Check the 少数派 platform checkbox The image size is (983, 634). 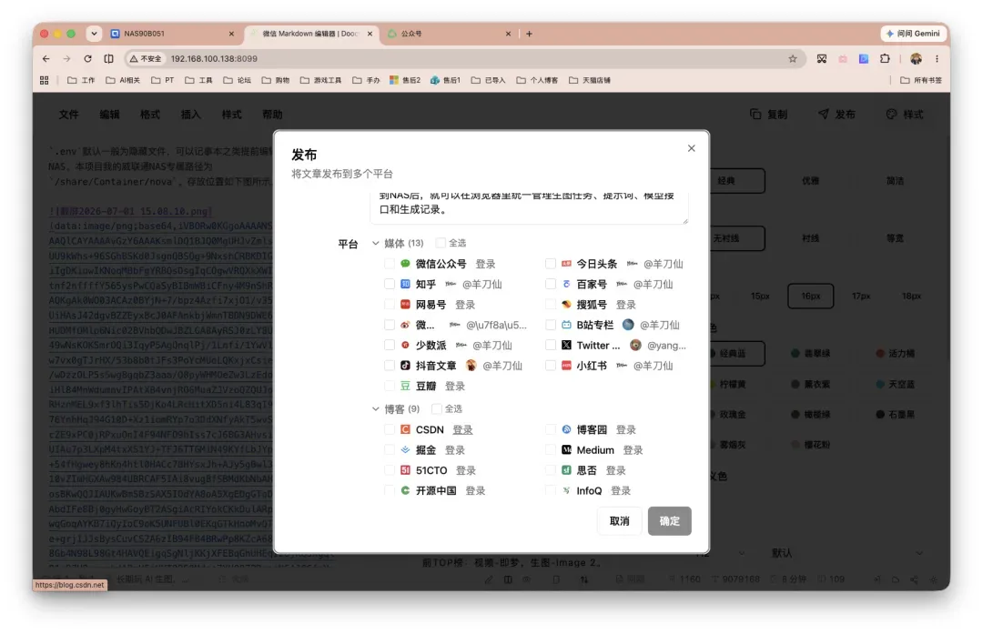390,345
